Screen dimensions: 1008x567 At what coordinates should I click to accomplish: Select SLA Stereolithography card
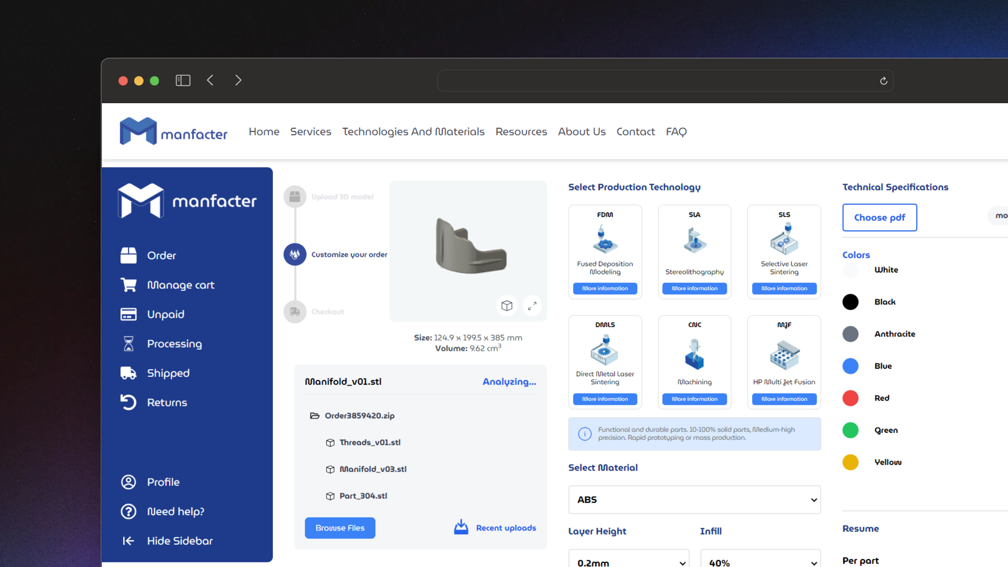coord(695,252)
